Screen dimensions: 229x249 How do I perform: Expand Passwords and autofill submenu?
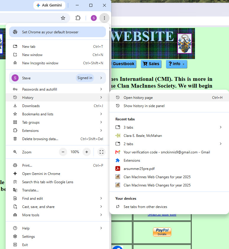click(x=57, y=89)
